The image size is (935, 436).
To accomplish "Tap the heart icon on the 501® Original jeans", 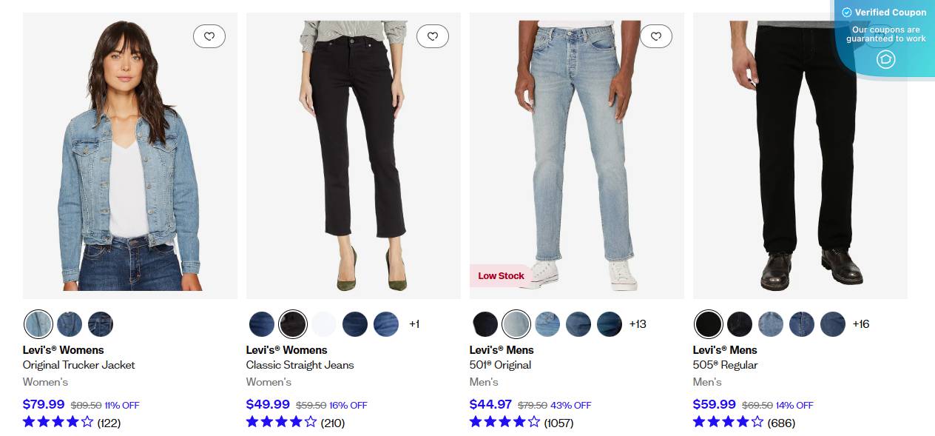I will [x=656, y=36].
